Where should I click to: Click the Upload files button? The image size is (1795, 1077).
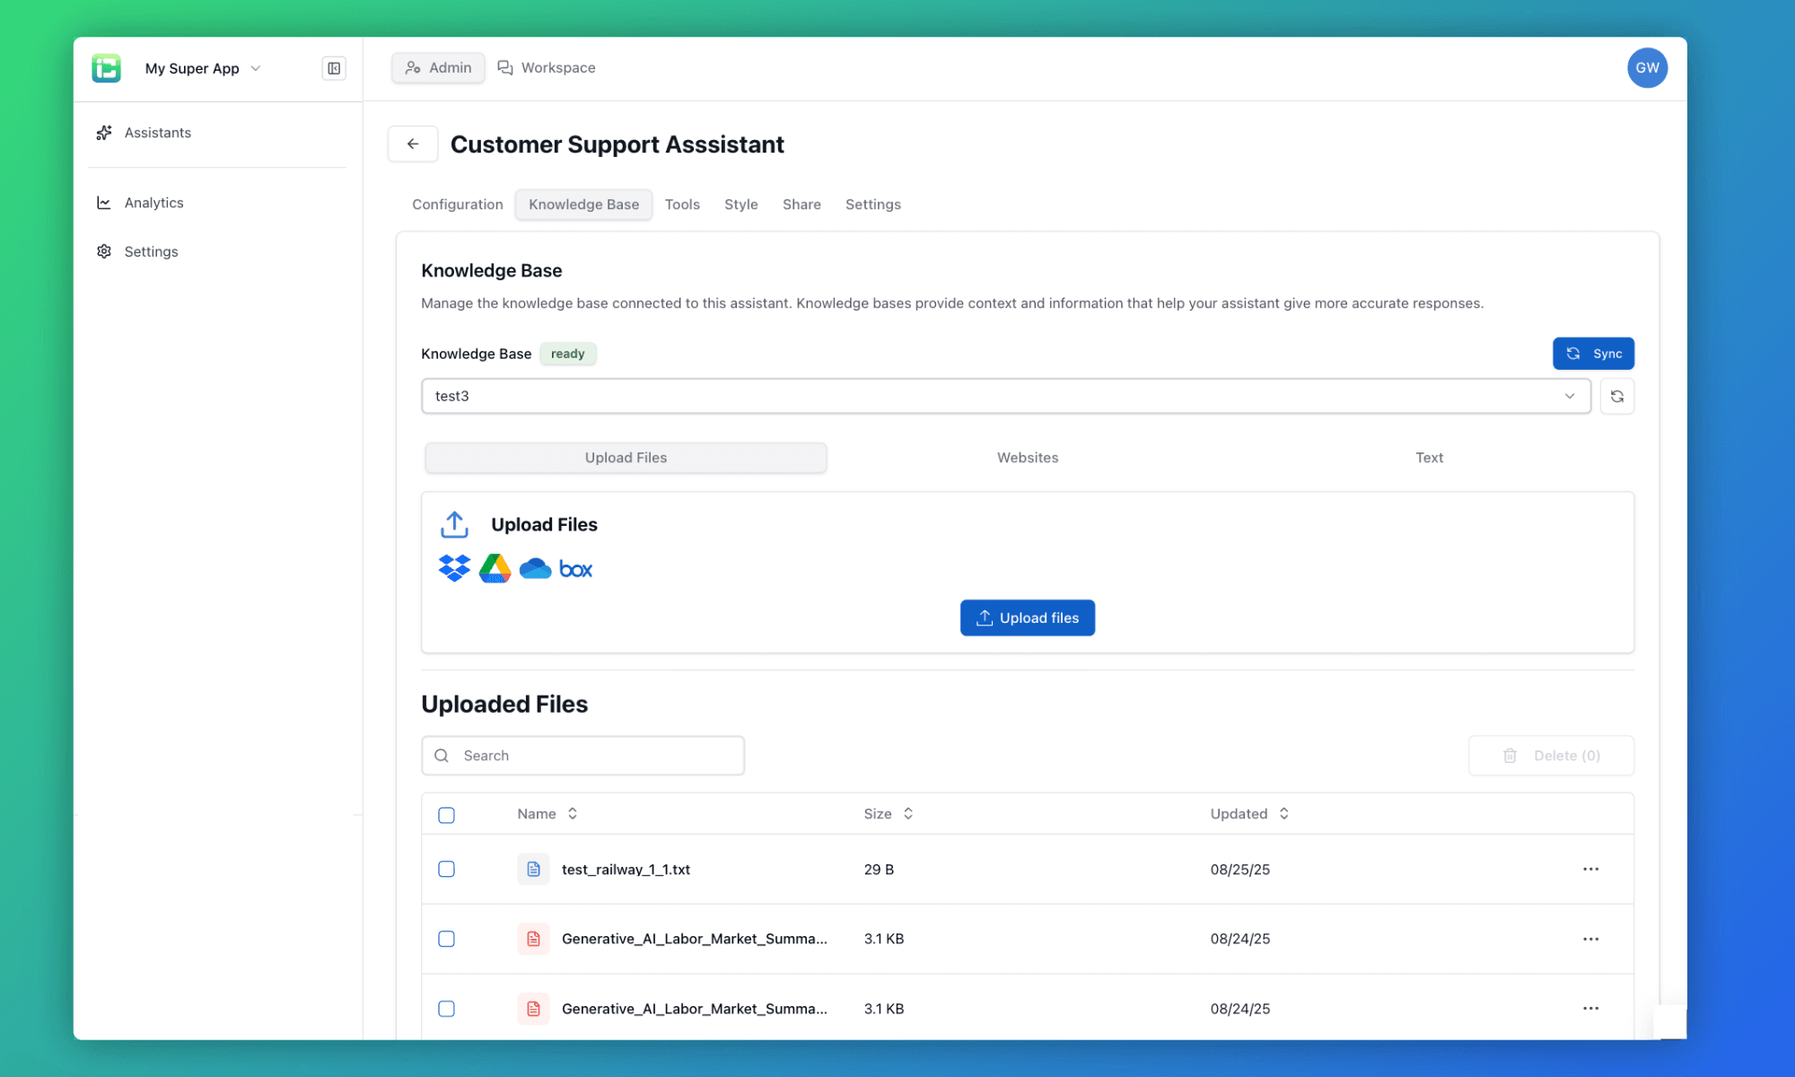[1027, 617]
